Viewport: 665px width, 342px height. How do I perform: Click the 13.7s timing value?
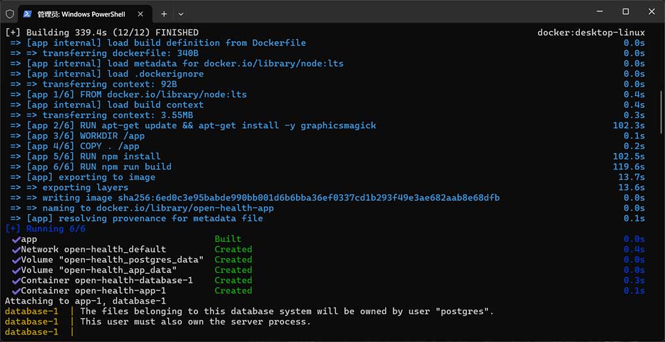pyautogui.click(x=632, y=177)
